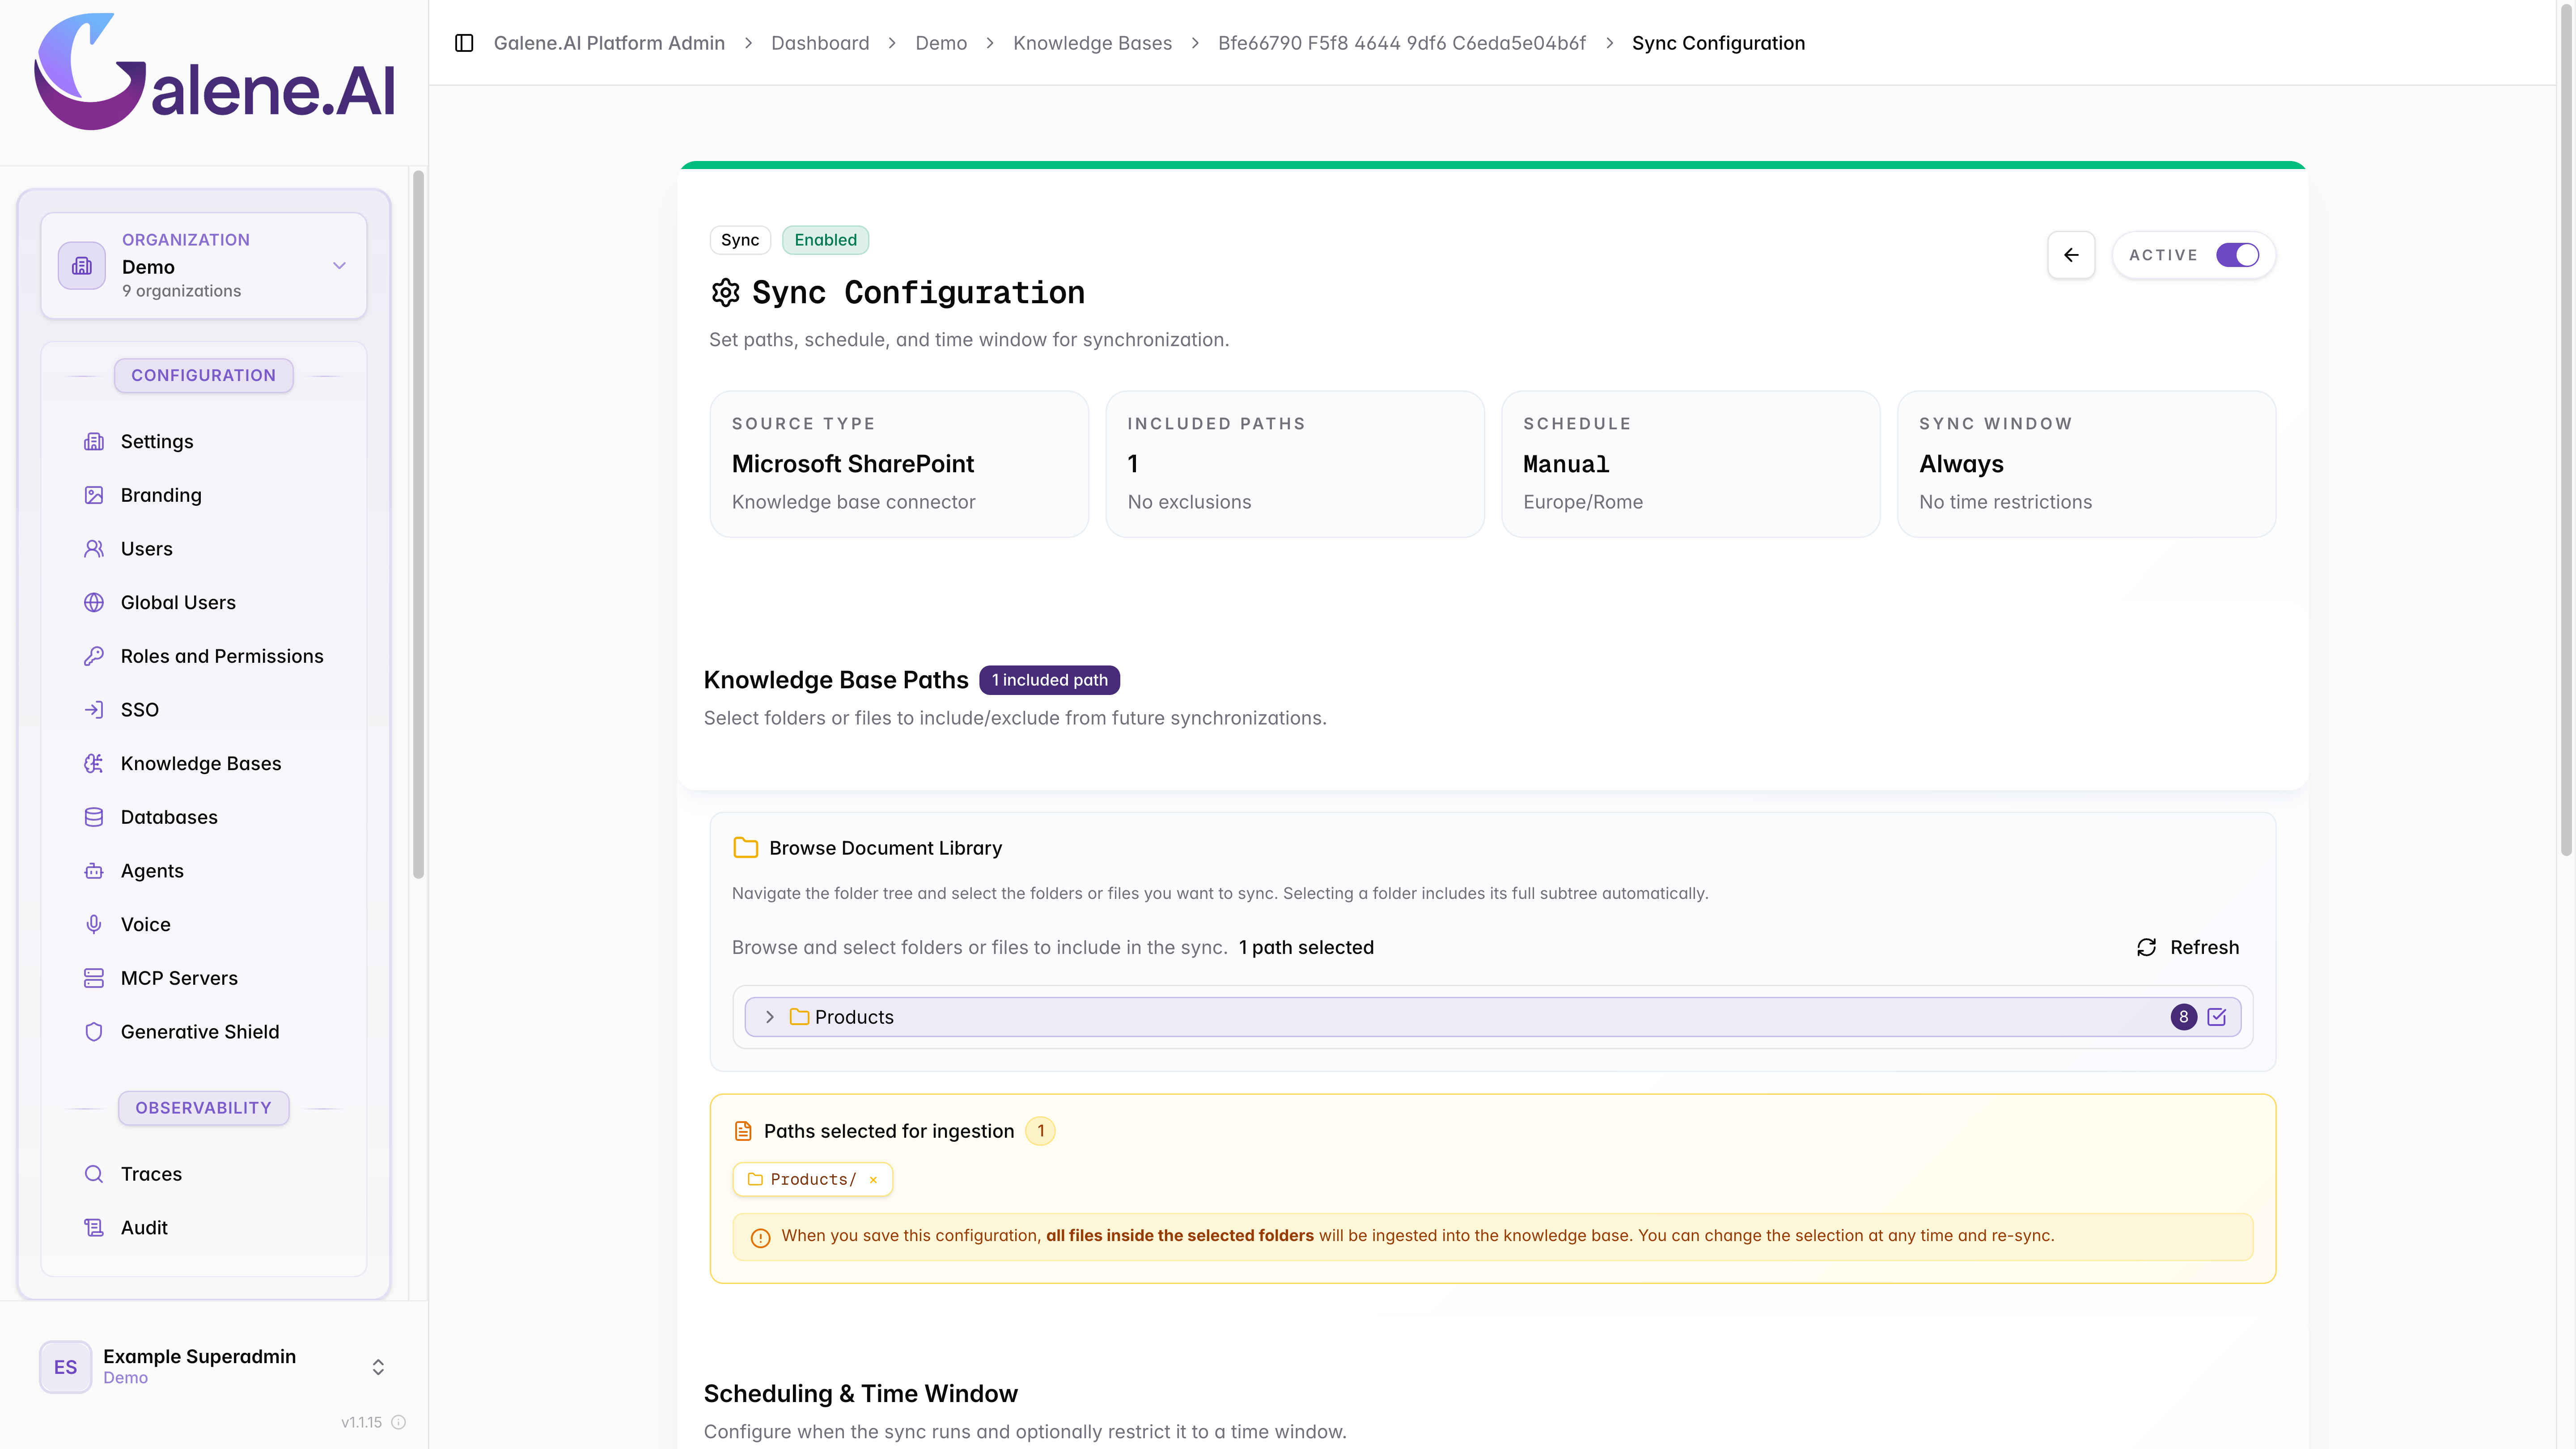
Task: Go to Users page
Action: [x=147, y=549]
